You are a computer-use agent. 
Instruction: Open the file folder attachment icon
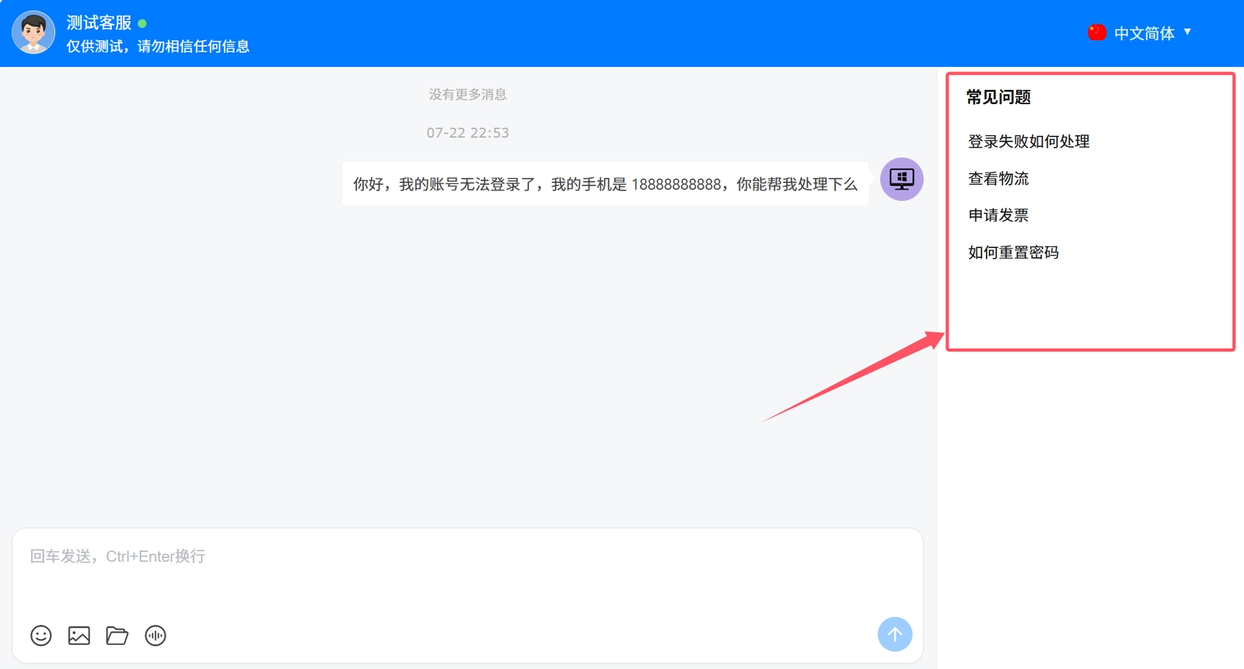pyautogui.click(x=117, y=636)
